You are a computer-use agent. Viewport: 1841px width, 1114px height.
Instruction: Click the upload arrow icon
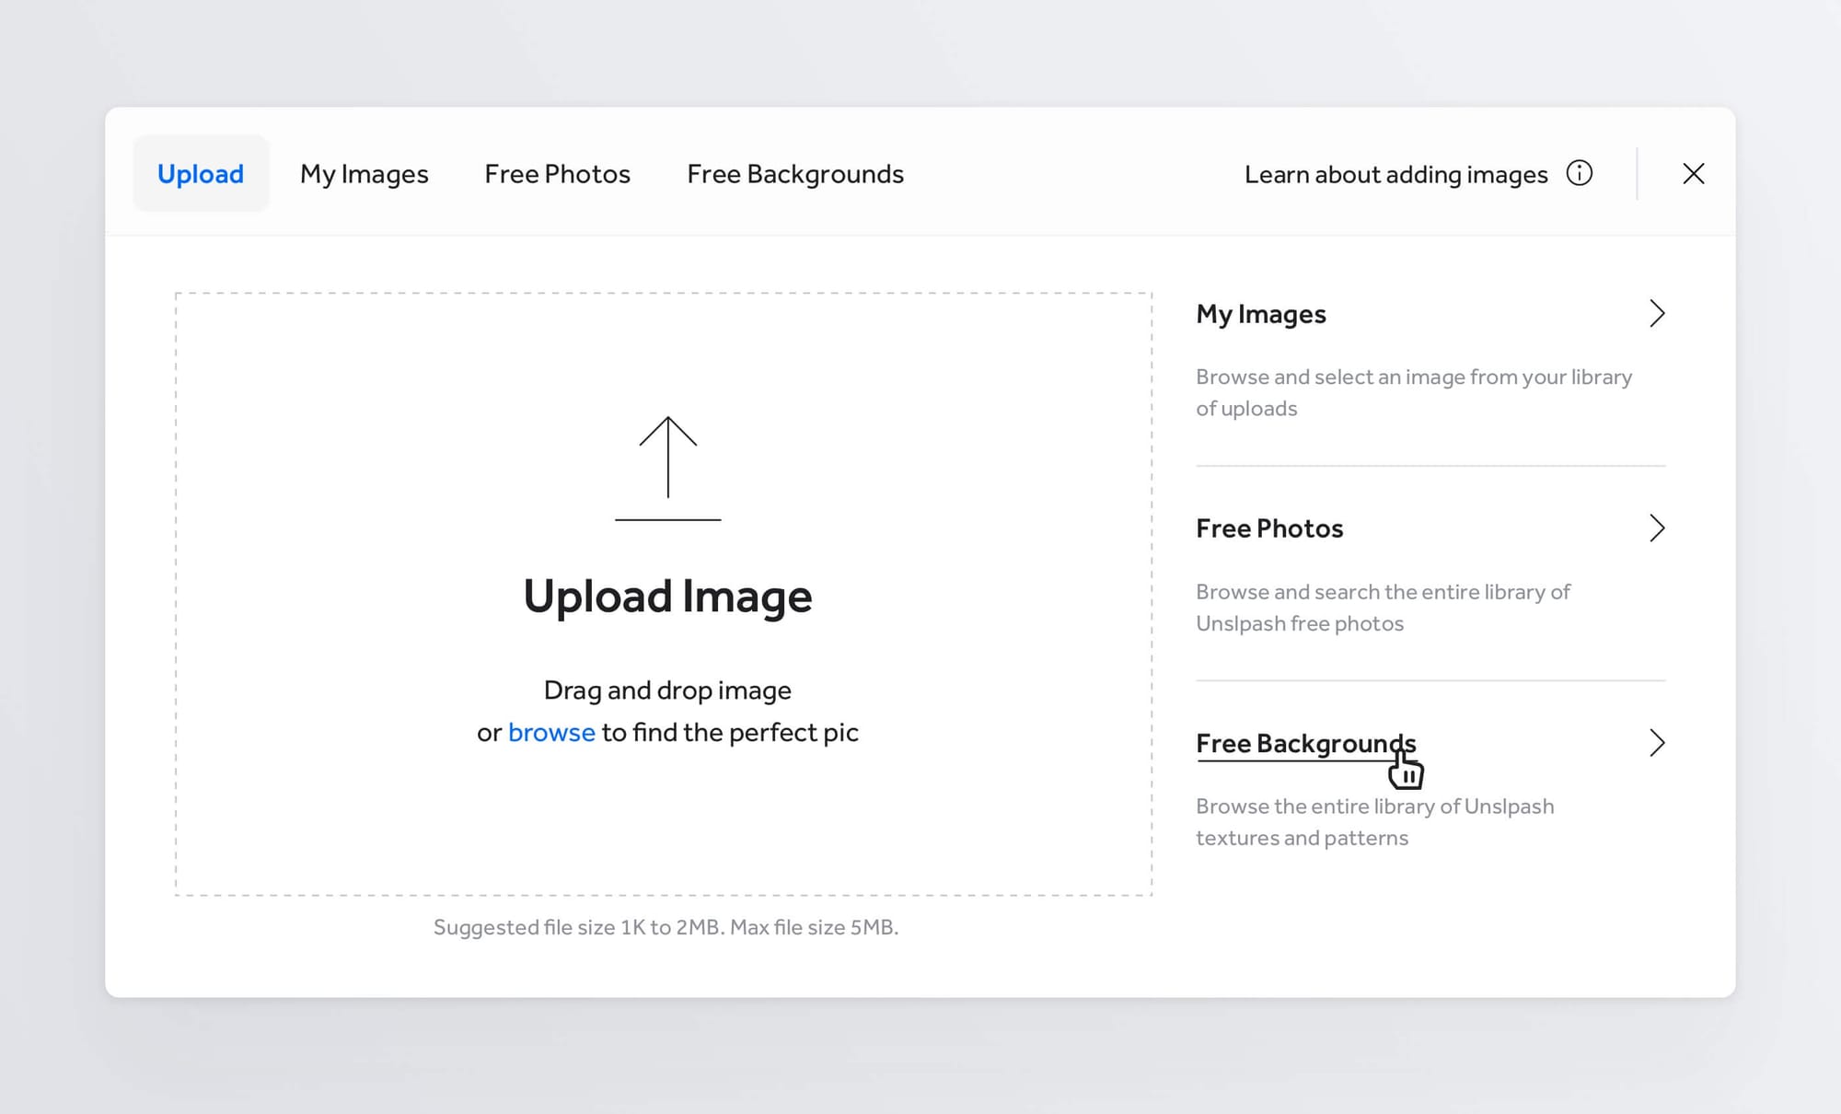[x=667, y=468]
